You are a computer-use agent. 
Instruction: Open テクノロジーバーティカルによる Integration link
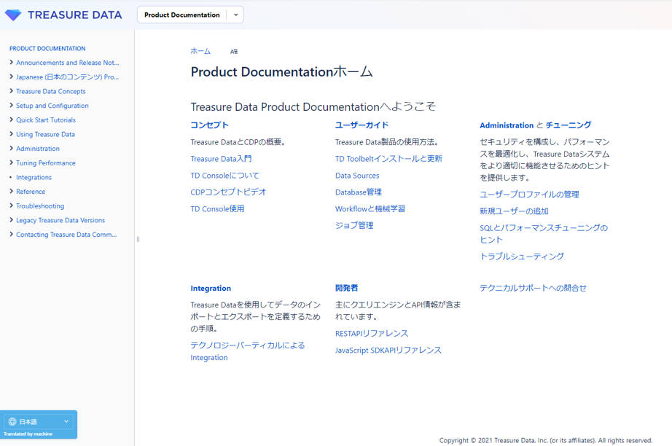click(248, 351)
